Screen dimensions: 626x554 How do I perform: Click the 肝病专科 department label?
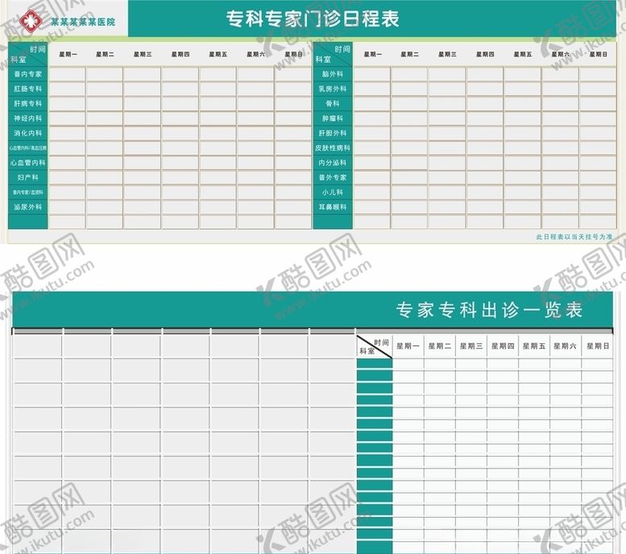click(28, 104)
